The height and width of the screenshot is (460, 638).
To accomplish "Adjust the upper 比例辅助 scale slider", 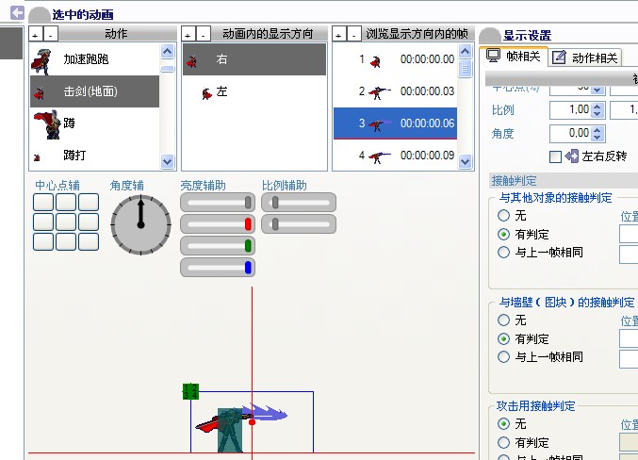I will pos(299,203).
